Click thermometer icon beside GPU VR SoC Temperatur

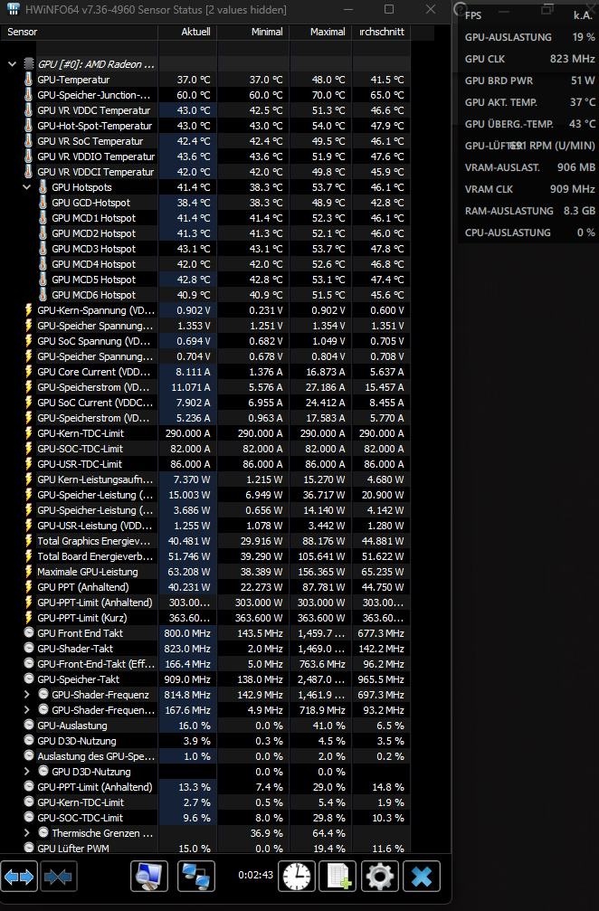pyautogui.click(x=28, y=141)
